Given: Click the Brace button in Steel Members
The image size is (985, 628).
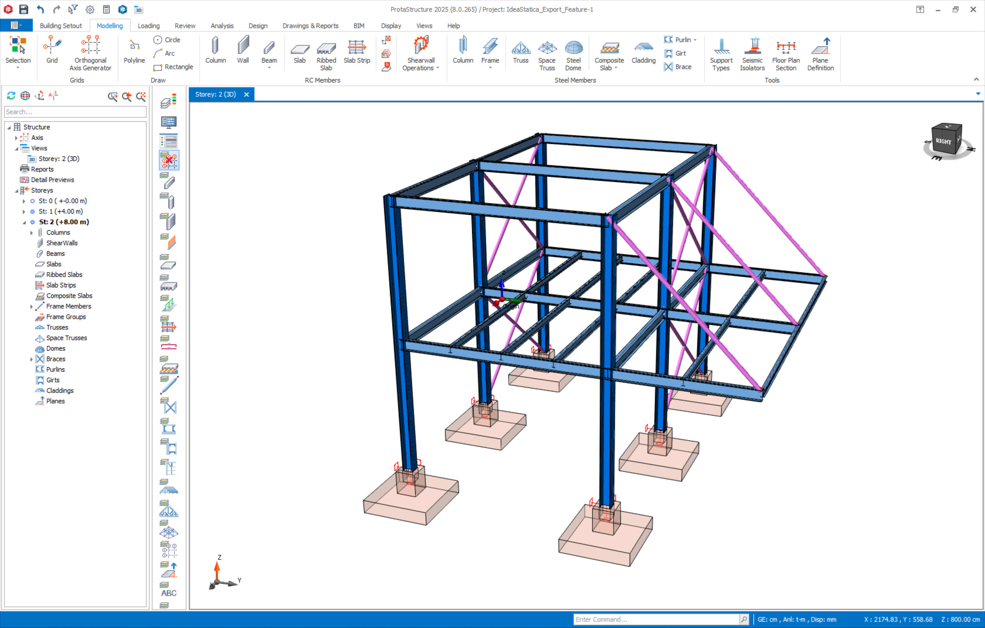Looking at the screenshot, I should click(678, 67).
